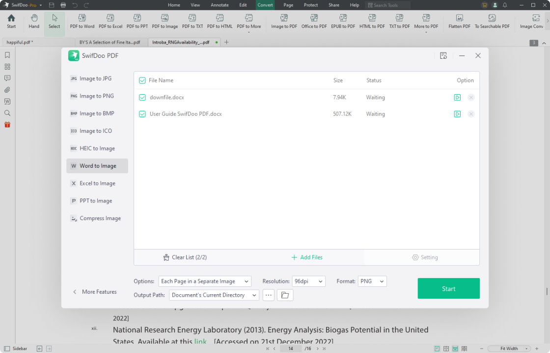The image size is (550, 353).
Task: Collapse the ribbon with the chevron
Action: pyautogui.click(x=544, y=43)
